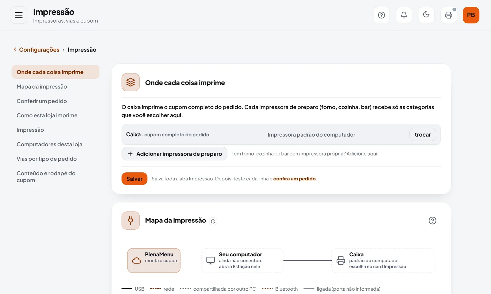The width and height of the screenshot is (491, 294).
Task: Toggle dark mode moon icon
Action: point(426,15)
